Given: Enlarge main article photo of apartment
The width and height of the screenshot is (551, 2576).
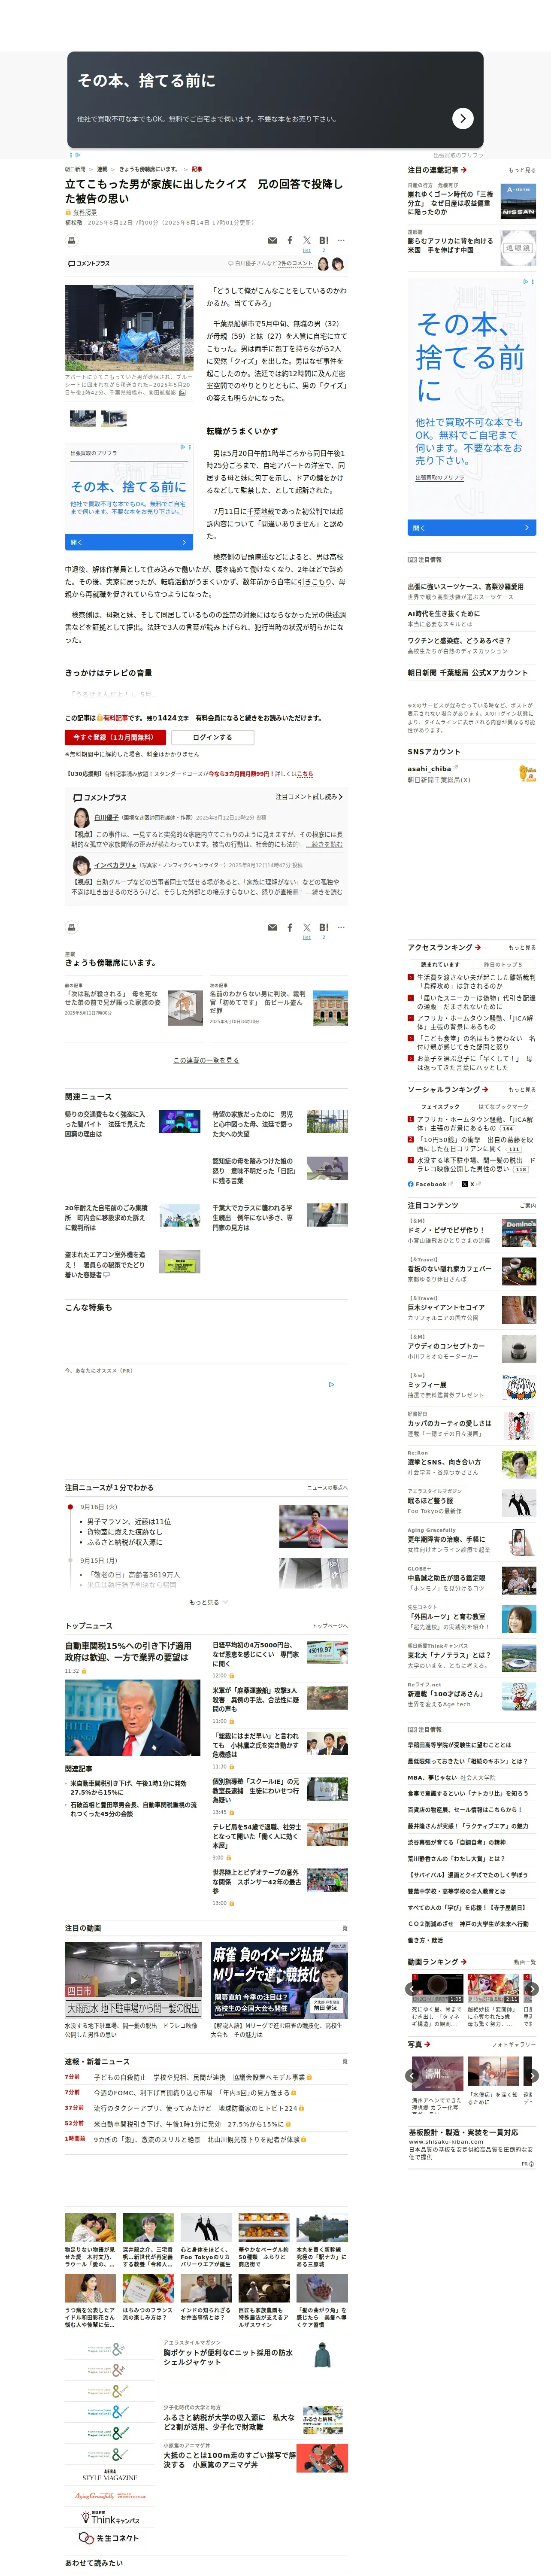Looking at the screenshot, I should (129, 329).
